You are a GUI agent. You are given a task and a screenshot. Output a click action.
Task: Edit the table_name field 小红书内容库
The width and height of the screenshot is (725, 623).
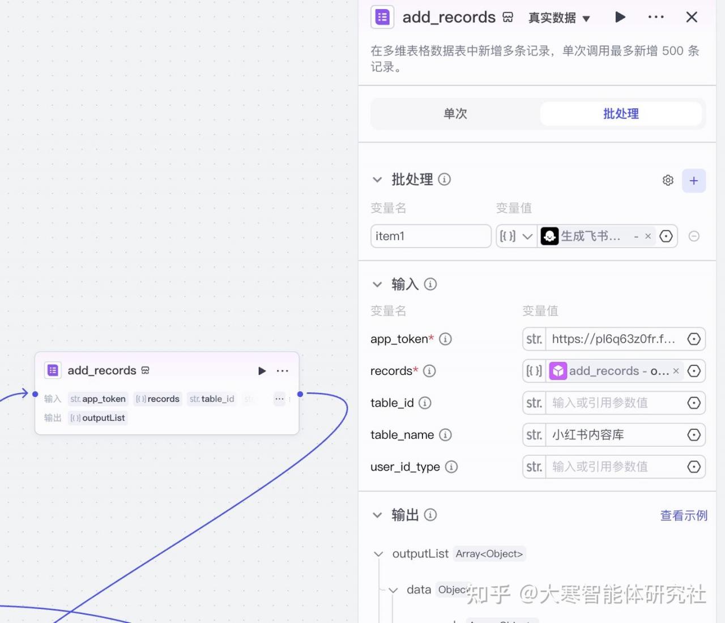coord(614,435)
